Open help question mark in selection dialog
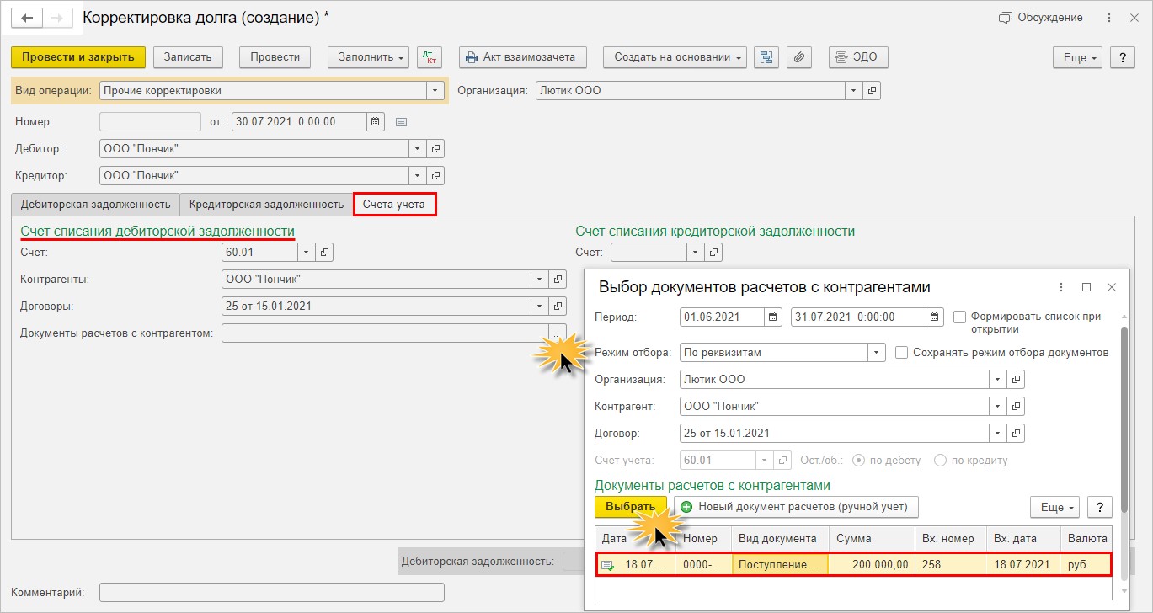Screen dimensions: 1153x613 click(1099, 507)
